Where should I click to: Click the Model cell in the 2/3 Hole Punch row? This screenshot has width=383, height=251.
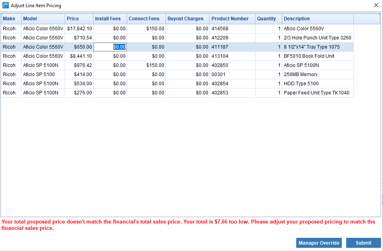click(x=43, y=38)
